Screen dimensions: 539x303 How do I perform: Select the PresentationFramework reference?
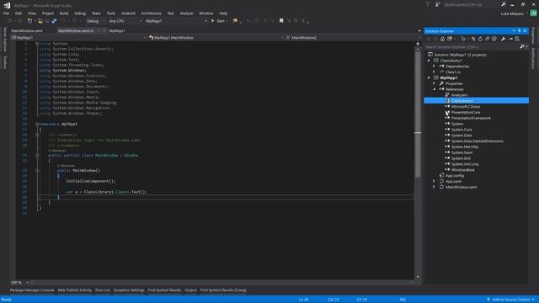[x=471, y=118]
